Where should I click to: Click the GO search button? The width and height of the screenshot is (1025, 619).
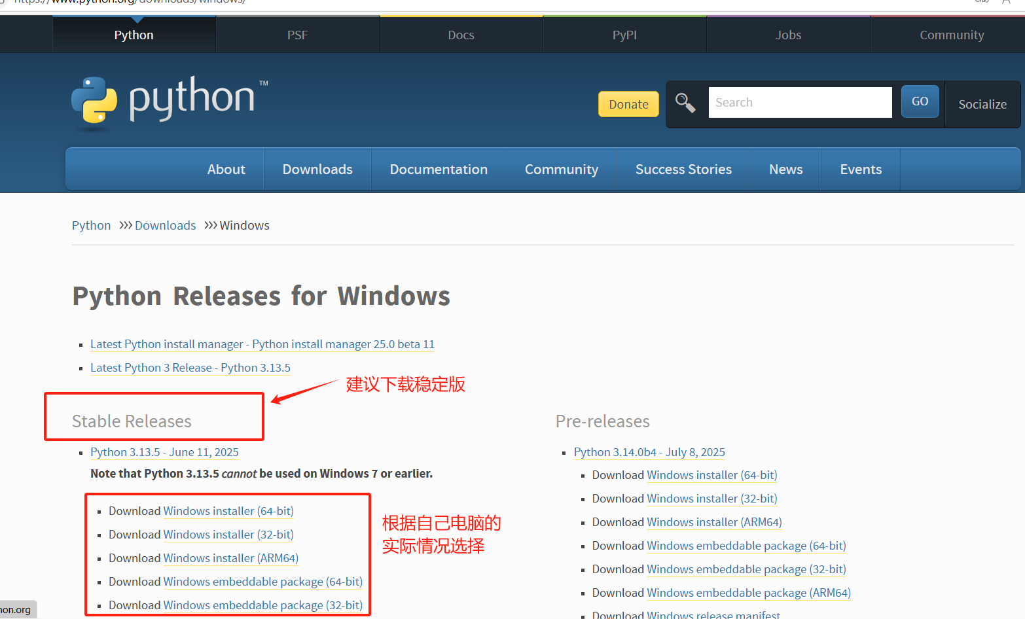coord(920,101)
